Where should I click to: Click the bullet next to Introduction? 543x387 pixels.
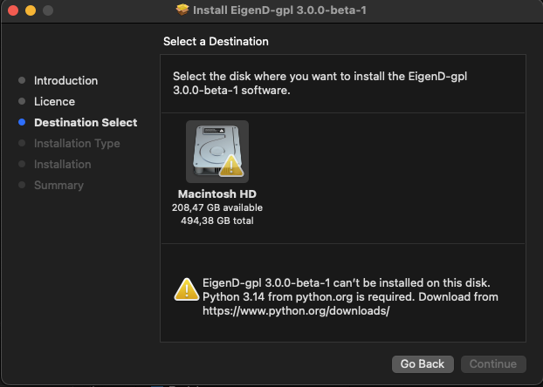pos(22,80)
